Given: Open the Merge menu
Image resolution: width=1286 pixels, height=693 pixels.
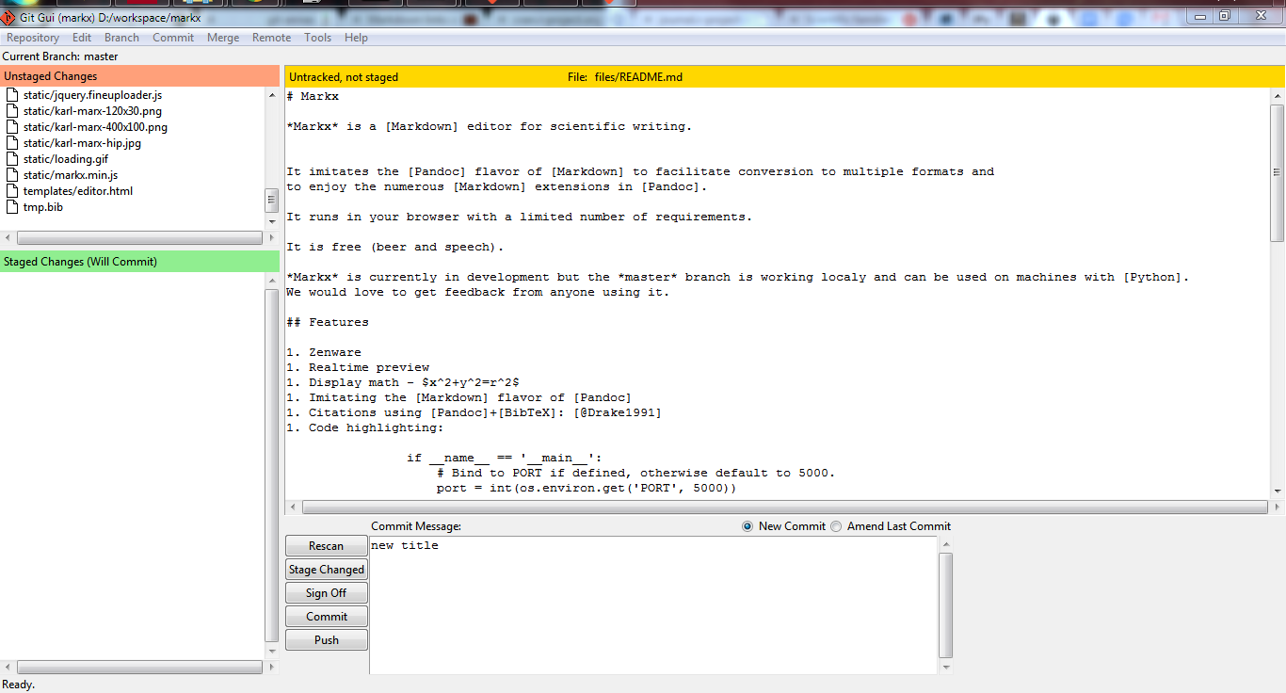Looking at the screenshot, I should [223, 38].
